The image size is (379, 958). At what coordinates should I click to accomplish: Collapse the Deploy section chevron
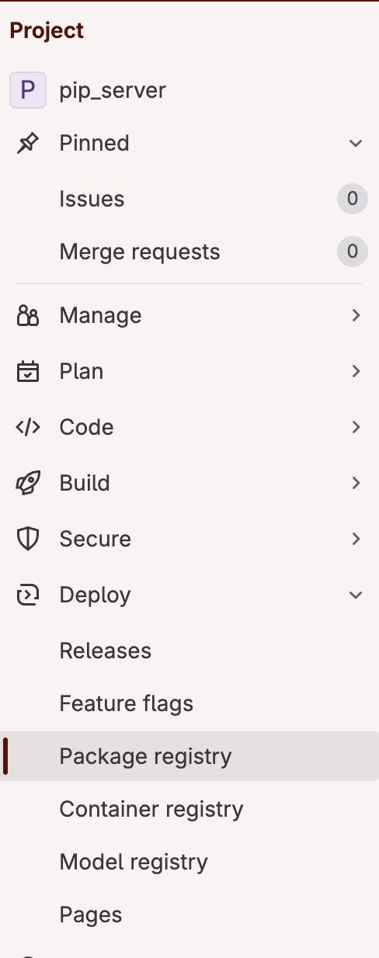[x=356, y=595]
